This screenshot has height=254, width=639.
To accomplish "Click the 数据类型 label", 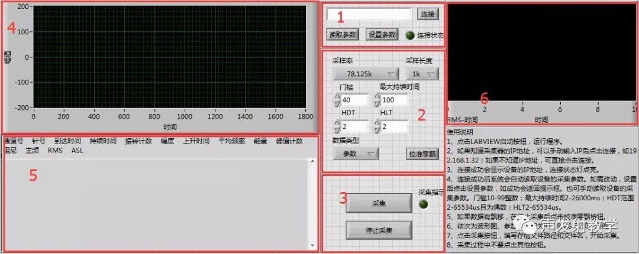I will tap(346, 140).
